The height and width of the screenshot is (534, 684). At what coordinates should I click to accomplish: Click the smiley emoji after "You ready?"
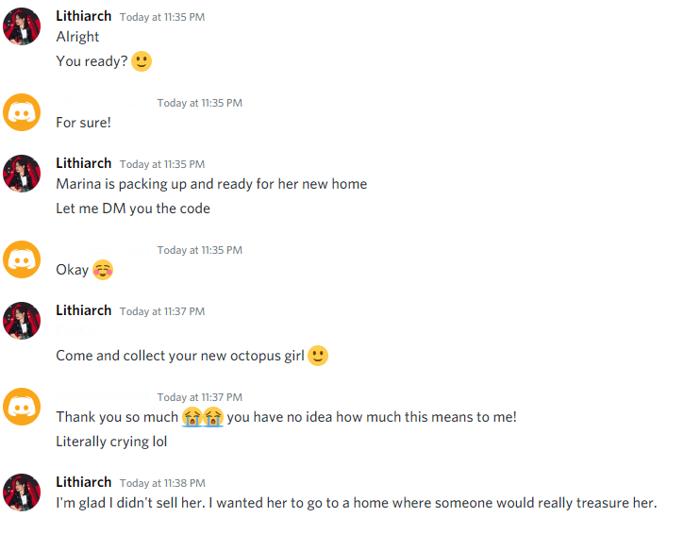point(142,61)
